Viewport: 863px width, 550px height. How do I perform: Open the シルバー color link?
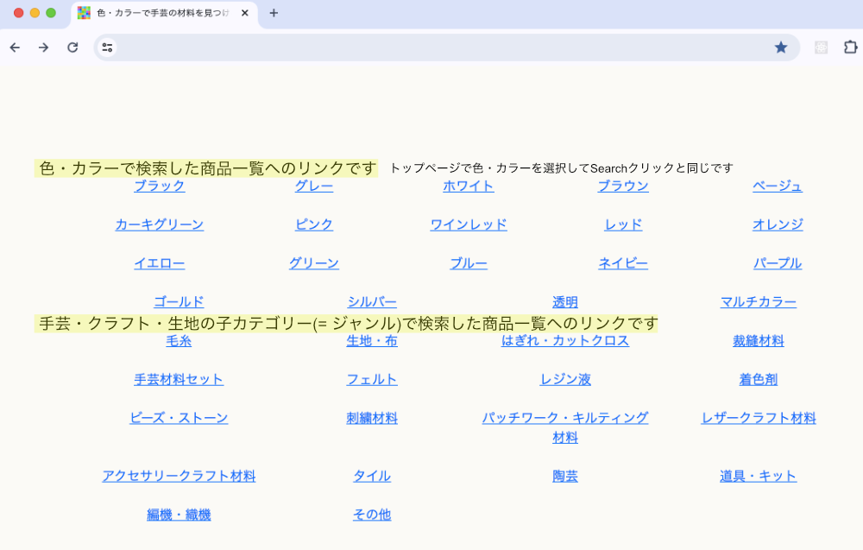coord(372,302)
